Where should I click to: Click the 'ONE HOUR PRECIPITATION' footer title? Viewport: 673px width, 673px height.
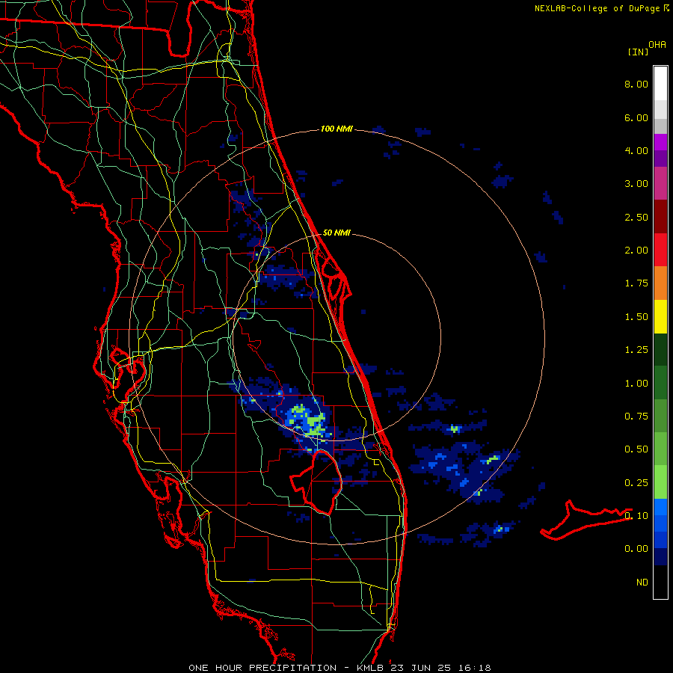[262, 668]
